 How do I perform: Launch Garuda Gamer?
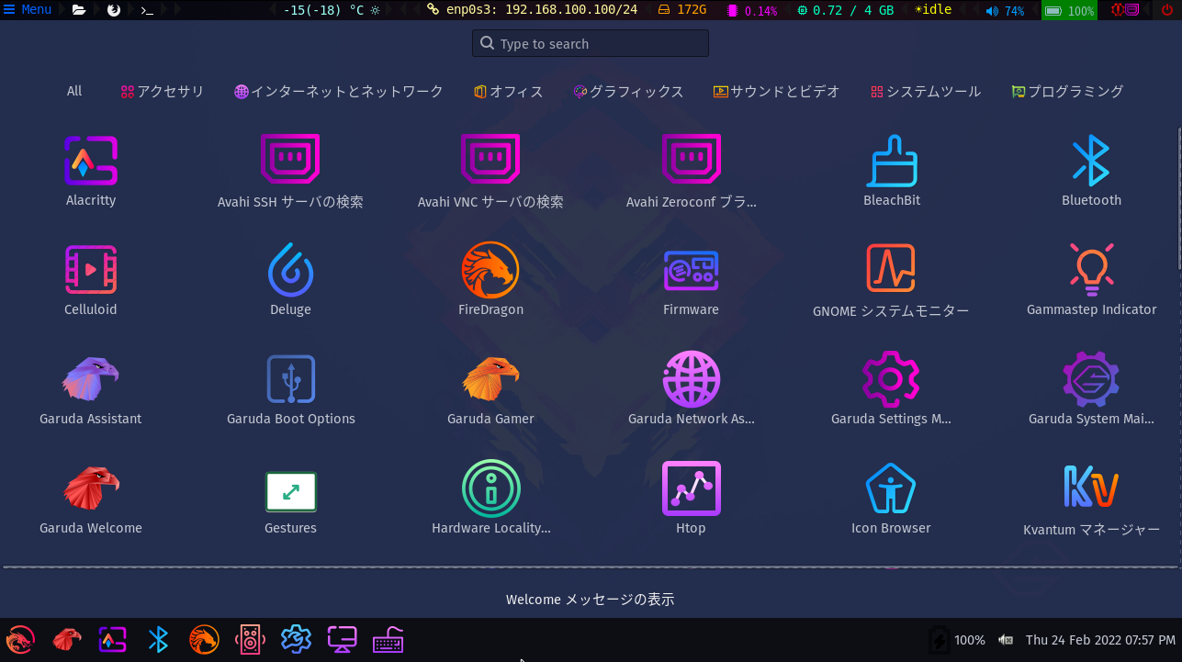[490, 389]
